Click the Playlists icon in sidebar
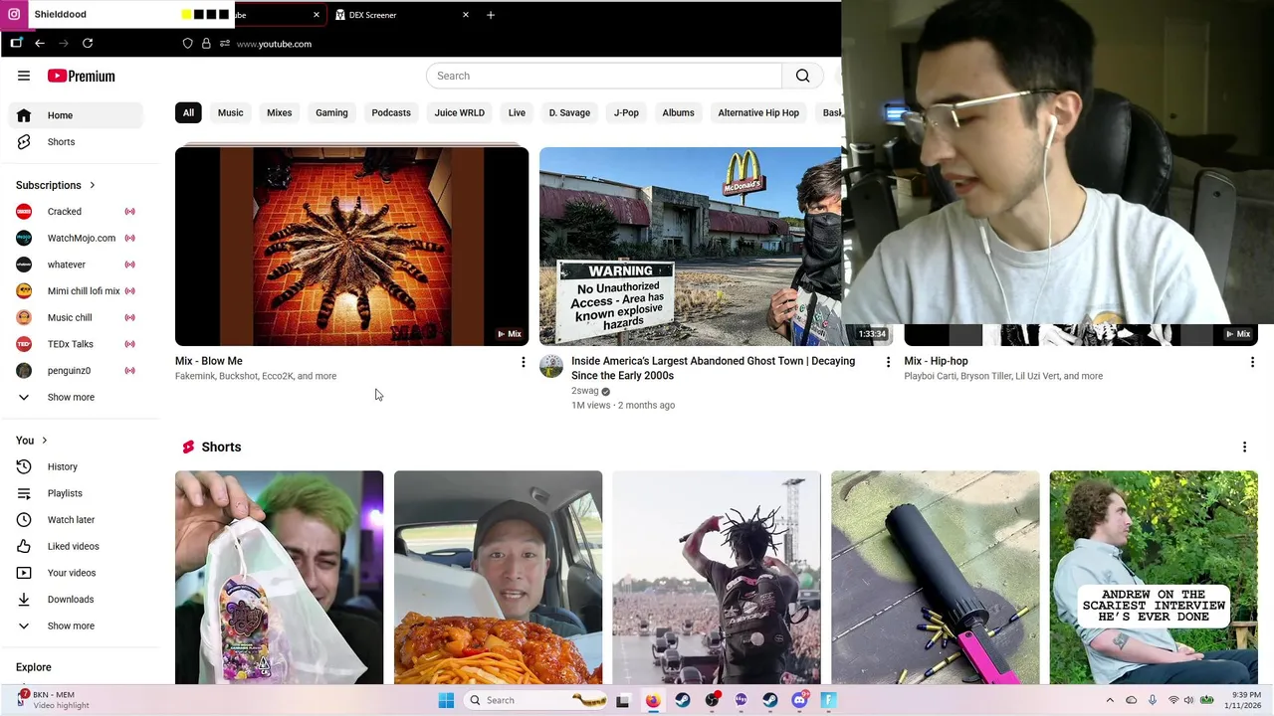The height and width of the screenshot is (716, 1274). 24,493
